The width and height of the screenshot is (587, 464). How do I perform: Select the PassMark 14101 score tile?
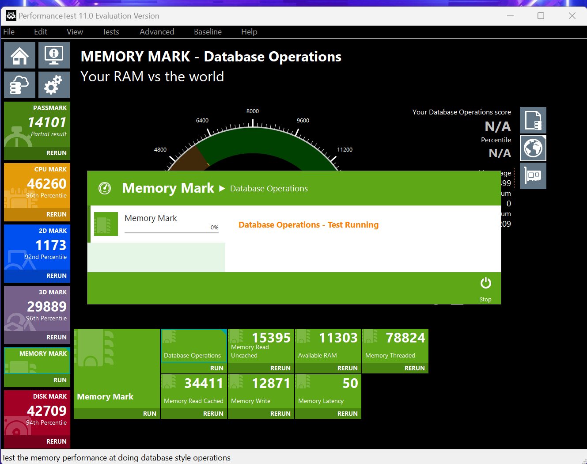coord(37,125)
